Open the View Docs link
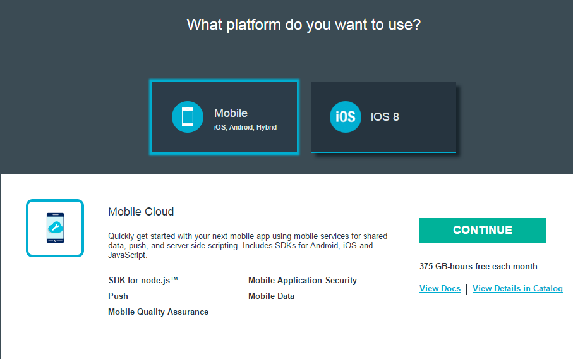 coord(440,288)
